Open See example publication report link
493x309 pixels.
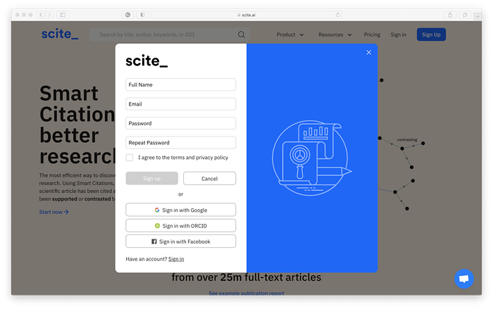246,293
